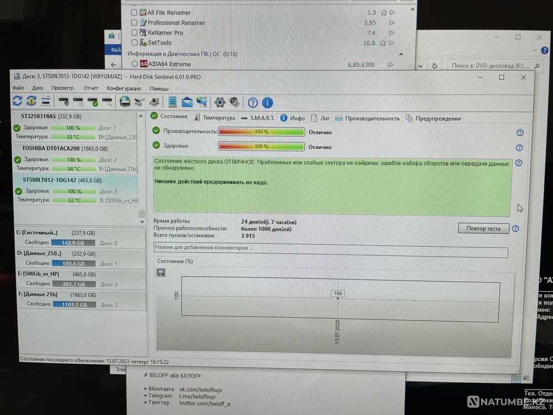The width and height of the screenshot is (553, 415).
Task: Open the Конфигурация menu
Action: (123, 88)
